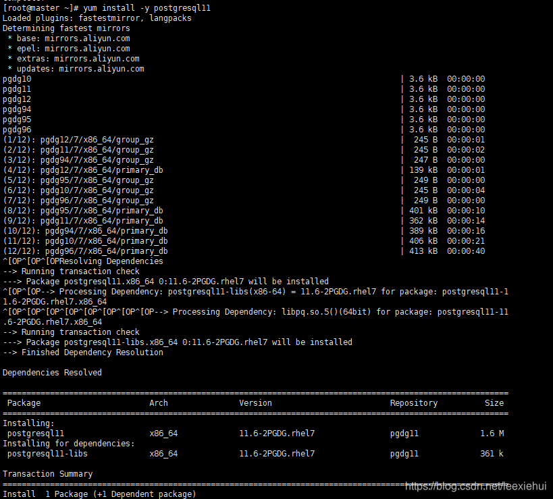Viewport: 553px width, 499px height.
Task: Click 'Dependencies Resolved' line
Action: click(x=52, y=373)
